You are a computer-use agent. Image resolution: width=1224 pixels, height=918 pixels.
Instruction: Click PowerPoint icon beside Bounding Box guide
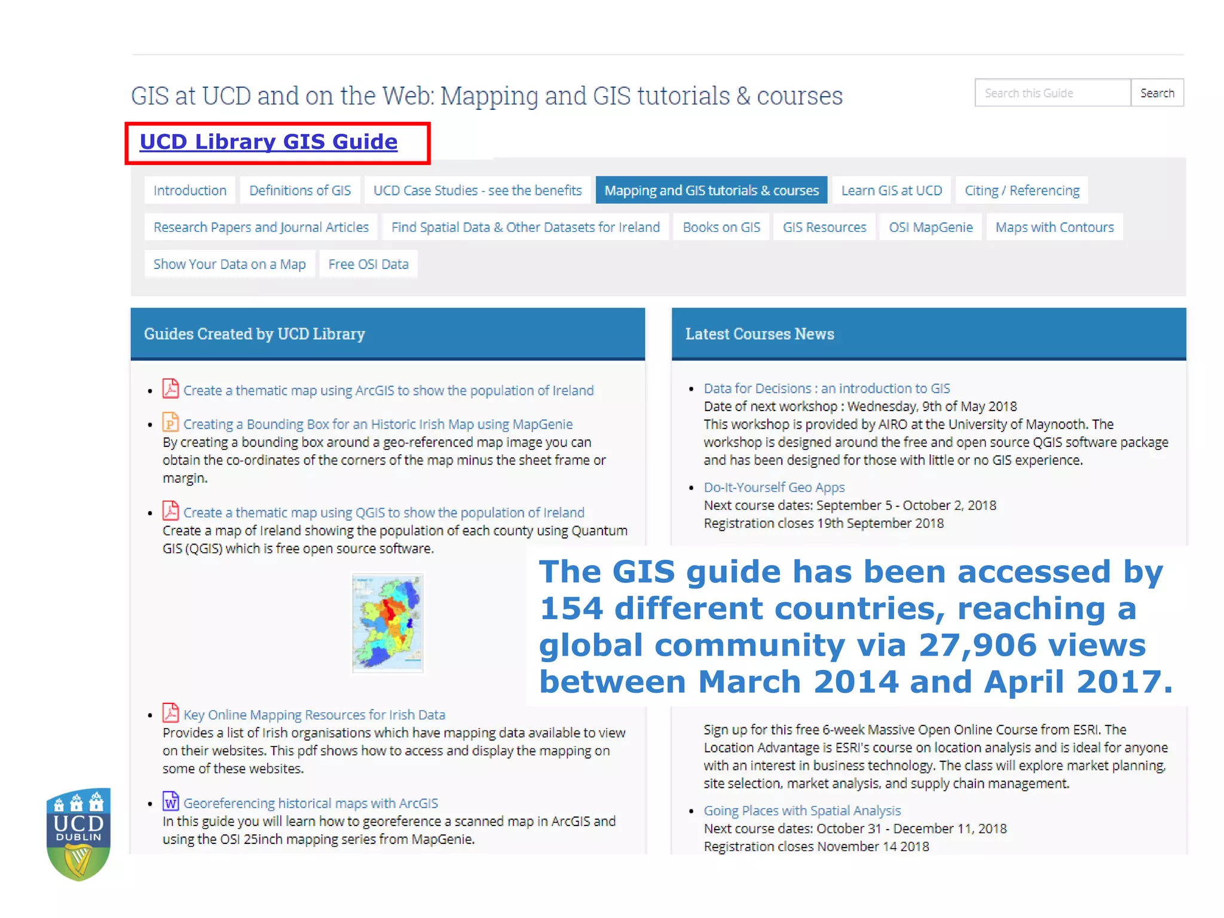click(170, 422)
